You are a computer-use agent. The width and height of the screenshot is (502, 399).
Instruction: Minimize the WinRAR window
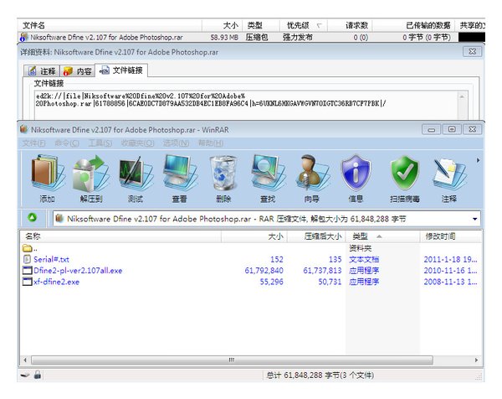431,130
